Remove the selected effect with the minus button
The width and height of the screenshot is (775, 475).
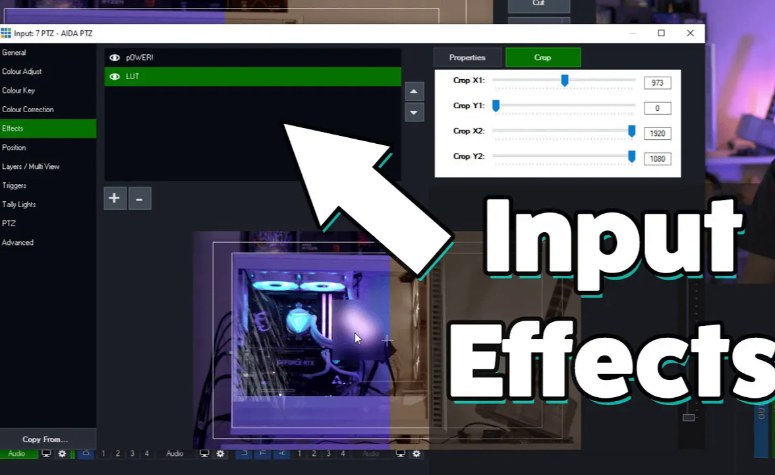140,199
